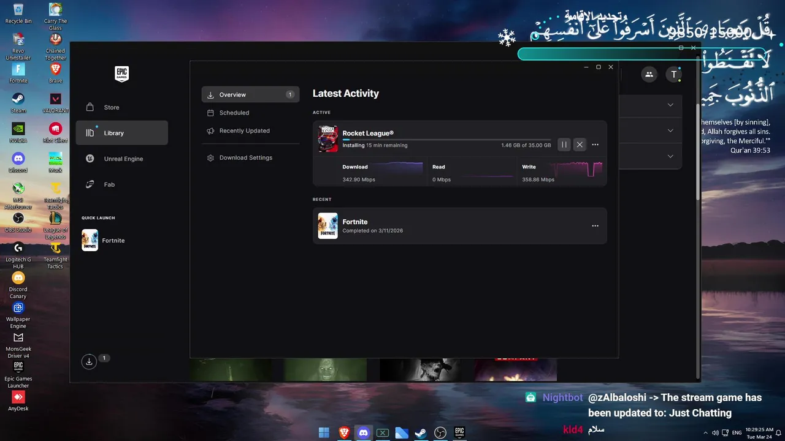Select the League of Legends desktop icon
This screenshot has height=441, width=785.
pyautogui.click(x=55, y=226)
